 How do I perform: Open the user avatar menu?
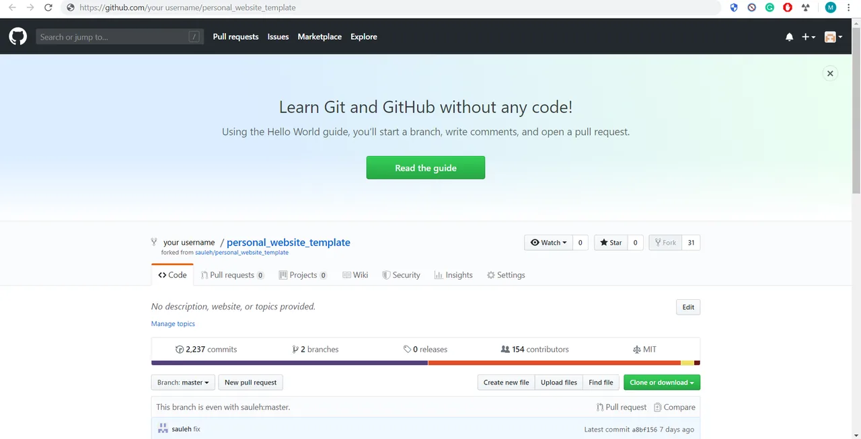[833, 37]
